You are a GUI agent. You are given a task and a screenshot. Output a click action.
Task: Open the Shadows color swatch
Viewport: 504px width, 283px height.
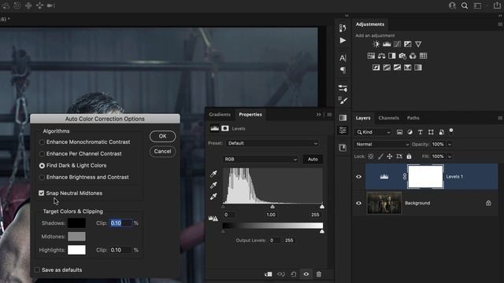[76, 223]
